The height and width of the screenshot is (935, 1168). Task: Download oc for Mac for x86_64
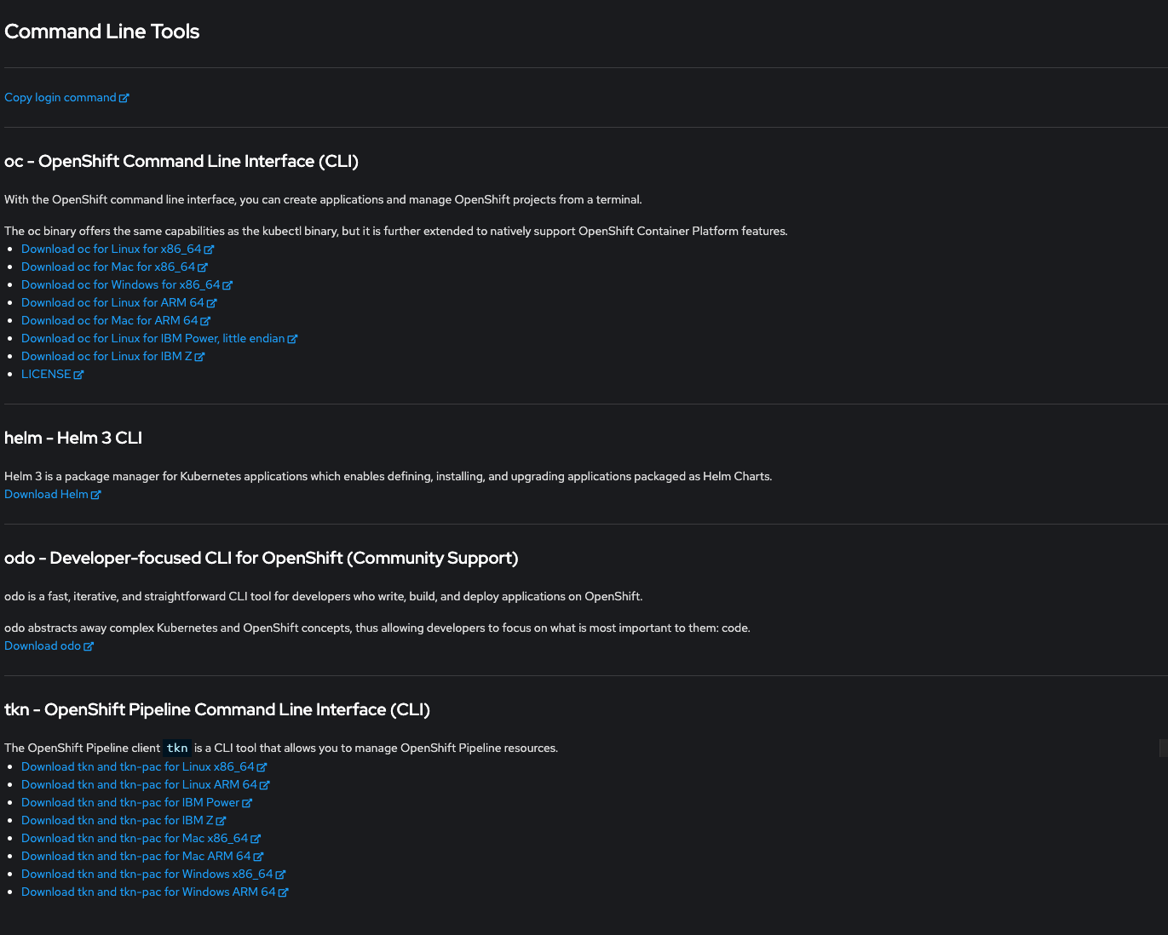tap(107, 267)
